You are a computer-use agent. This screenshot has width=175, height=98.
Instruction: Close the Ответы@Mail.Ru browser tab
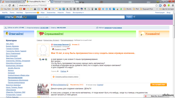pos(48,2)
